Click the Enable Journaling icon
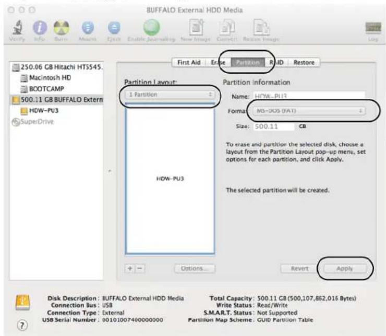The image size is (386, 336). 151,27
